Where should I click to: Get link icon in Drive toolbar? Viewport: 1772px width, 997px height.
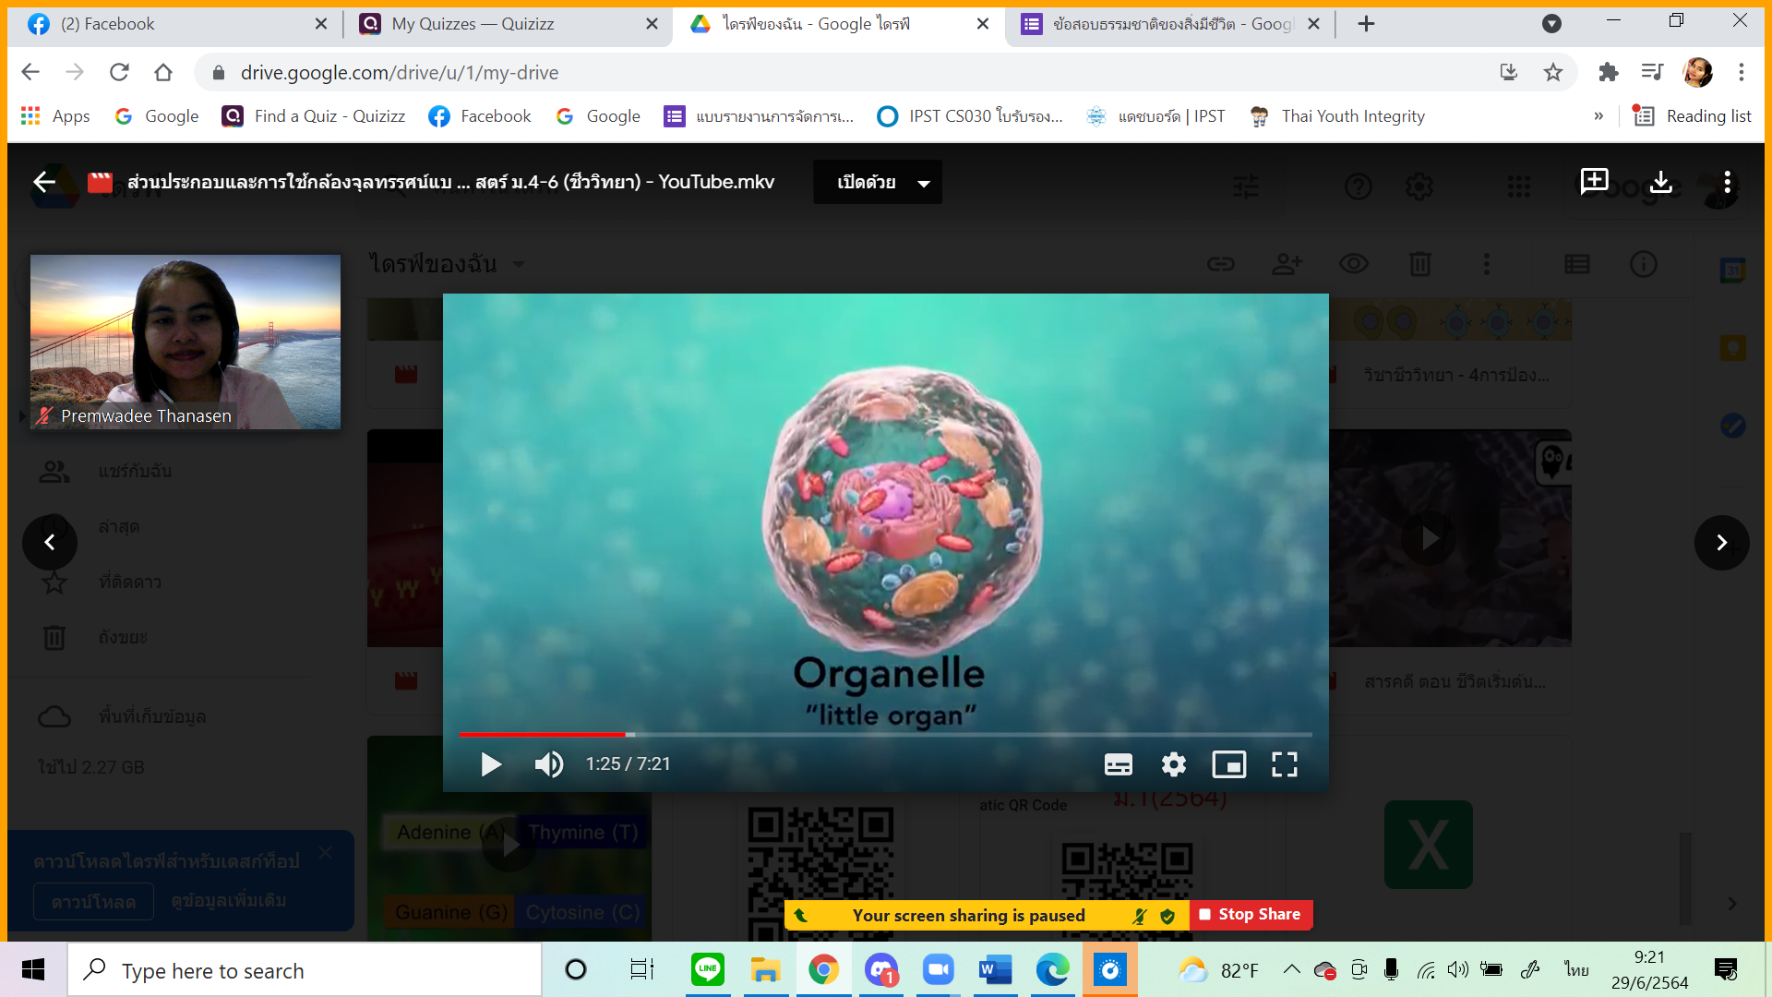point(1221,264)
